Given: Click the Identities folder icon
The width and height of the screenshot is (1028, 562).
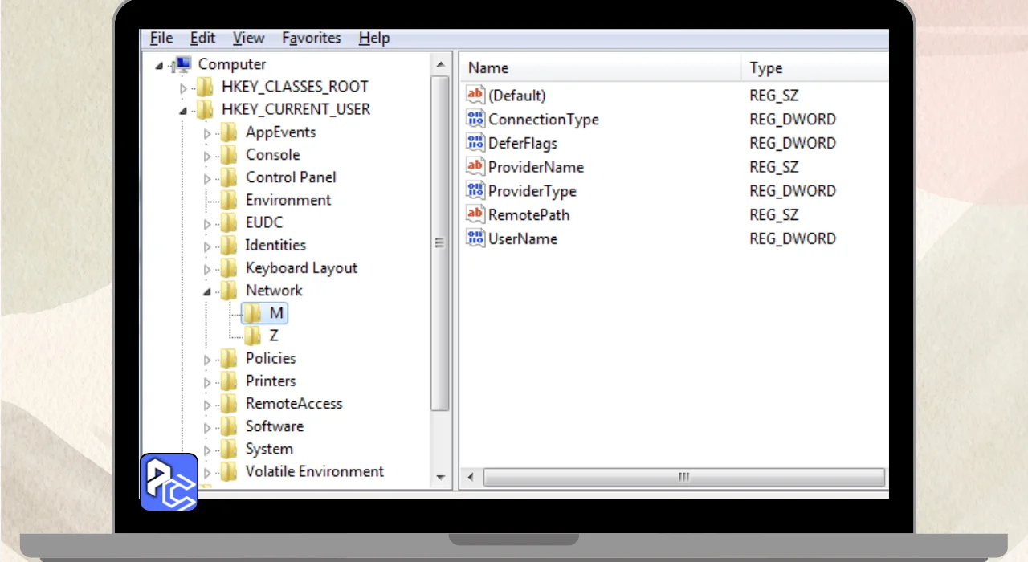Looking at the screenshot, I should [x=229, y=245].
